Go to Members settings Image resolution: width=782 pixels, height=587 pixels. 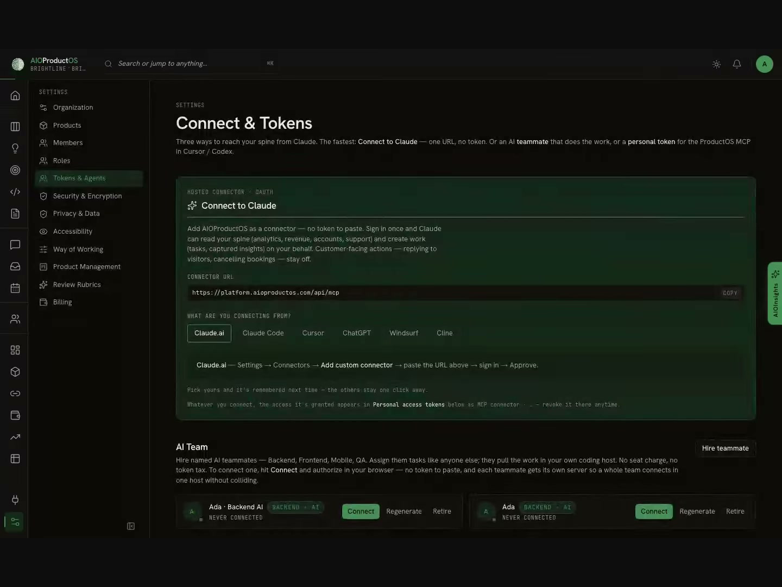(x=89, y=143)
